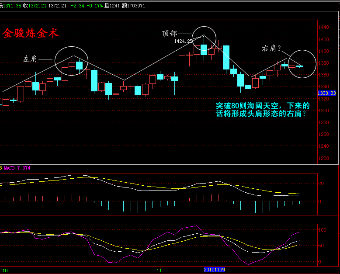The image size is (340, 274).
Task: Click the 右肩？ annotation label
Action: (x=271, y=48)
